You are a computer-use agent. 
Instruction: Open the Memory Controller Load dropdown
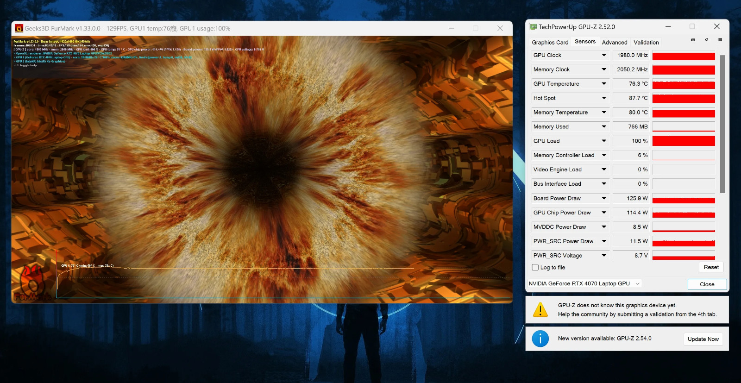(x=604, y=155)
